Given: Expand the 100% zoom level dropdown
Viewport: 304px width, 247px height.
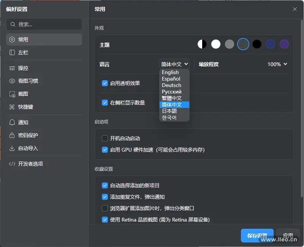Looking at the screenshot, I should point(277,65).
